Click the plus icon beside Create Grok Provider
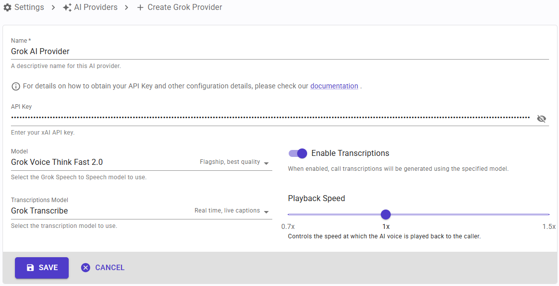 coord(140,7)
